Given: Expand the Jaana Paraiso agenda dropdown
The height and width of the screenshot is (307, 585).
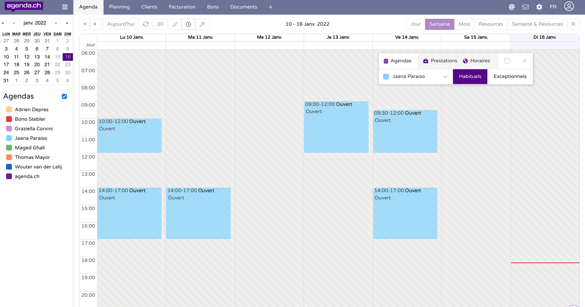Looking at the screenshot, I should point(445,77).
